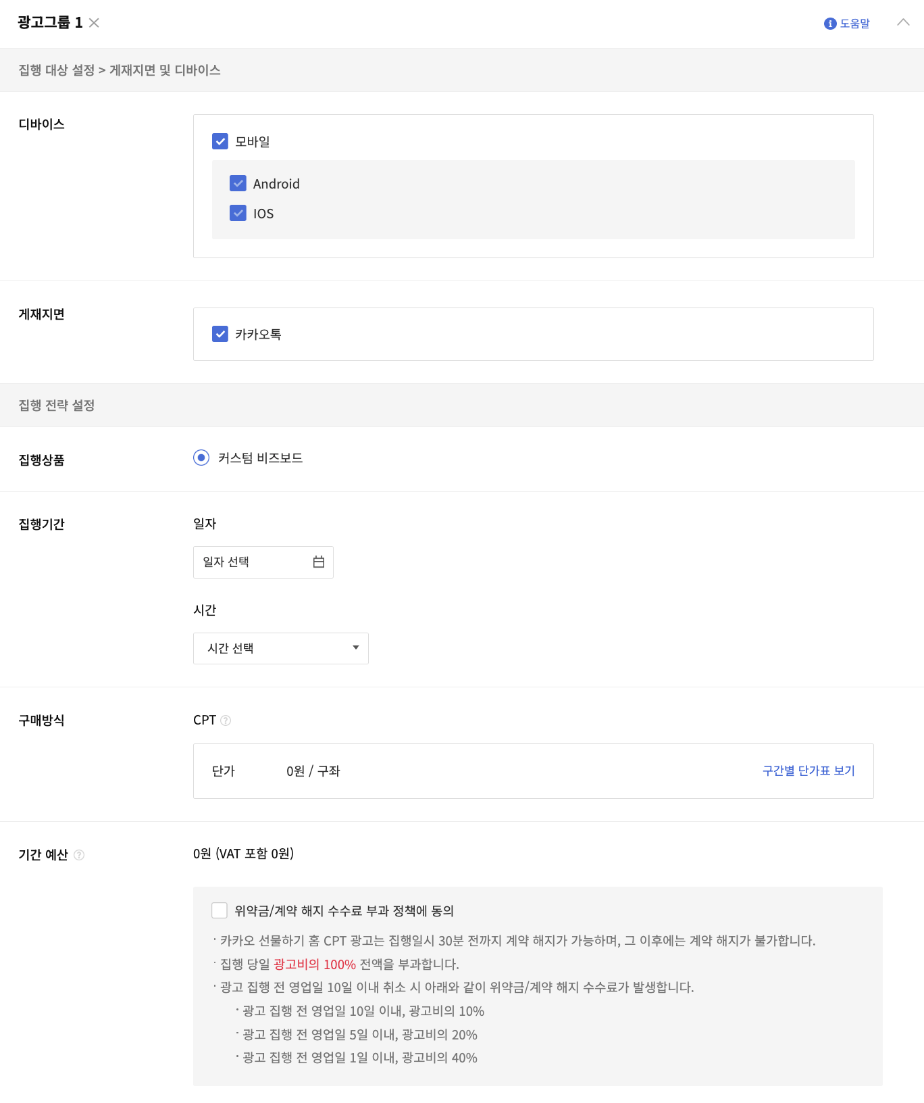Toggle the IOS checkbox
The height and width of the screenshot is (1103, 924).
click(238, 213)
